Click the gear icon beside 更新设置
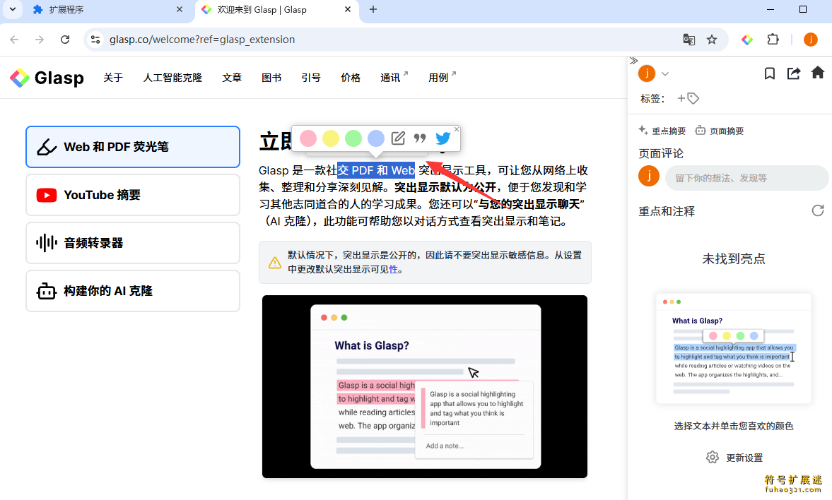The width and height of the screenshot is (832, 500). (713, 457)
